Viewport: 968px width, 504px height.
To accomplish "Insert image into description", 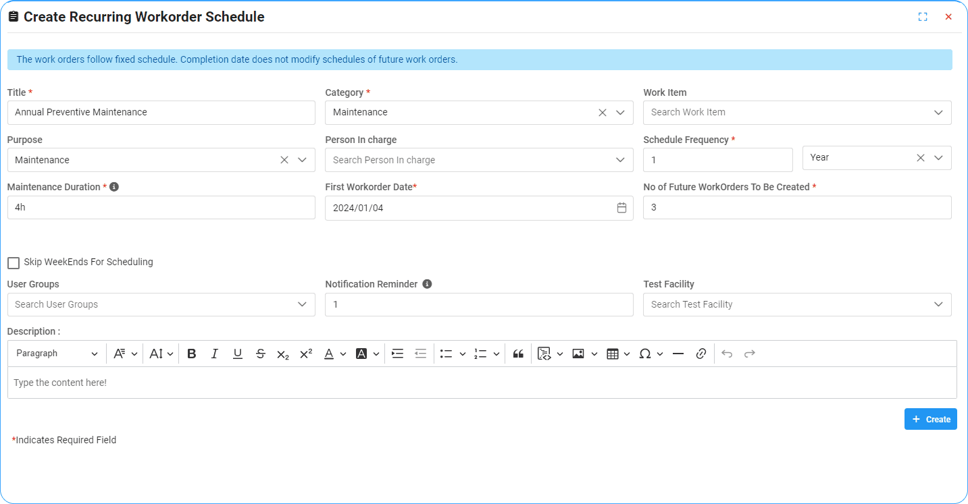I will (578, 354).
